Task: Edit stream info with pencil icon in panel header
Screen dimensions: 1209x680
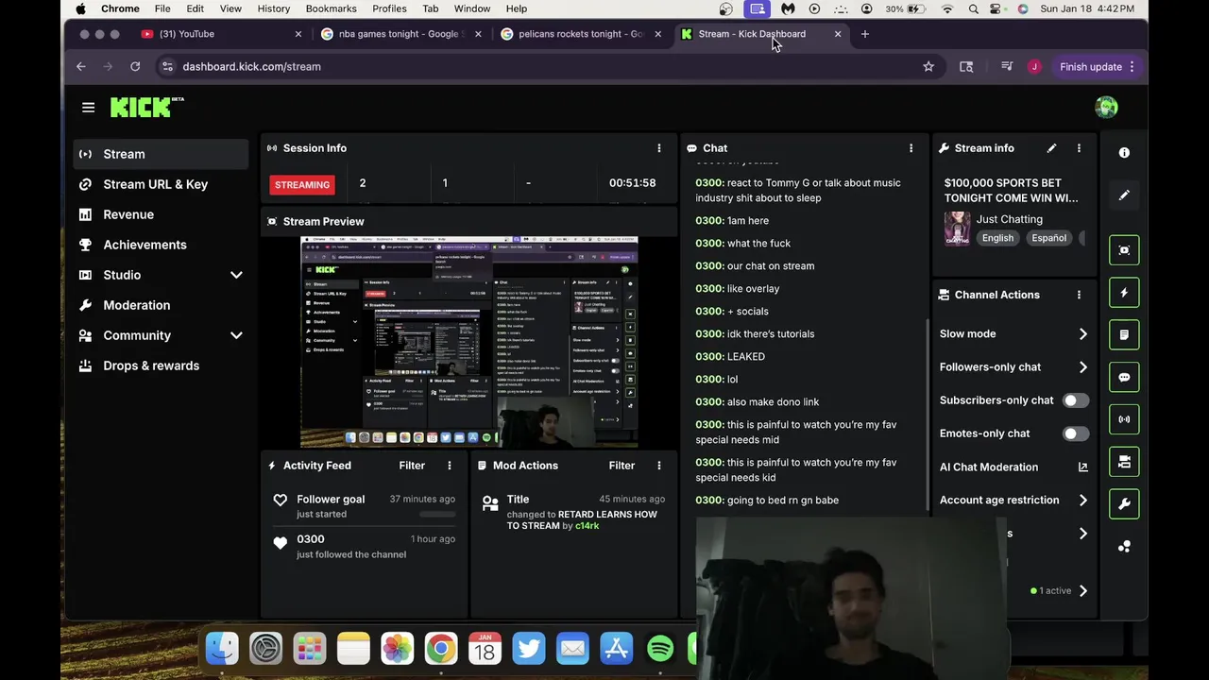Action: click(x=1051, y=148)
